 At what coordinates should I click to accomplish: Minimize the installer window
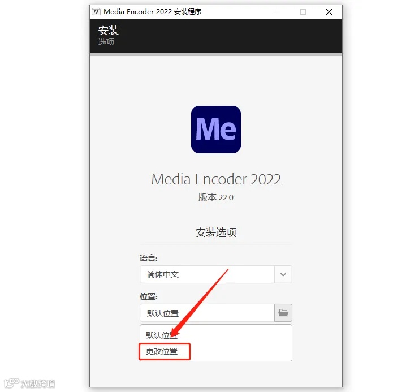[278, 12]
